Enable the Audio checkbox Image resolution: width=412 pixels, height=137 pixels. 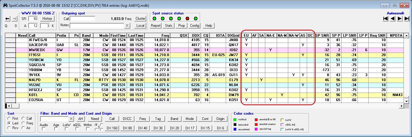tap(44, 129)
